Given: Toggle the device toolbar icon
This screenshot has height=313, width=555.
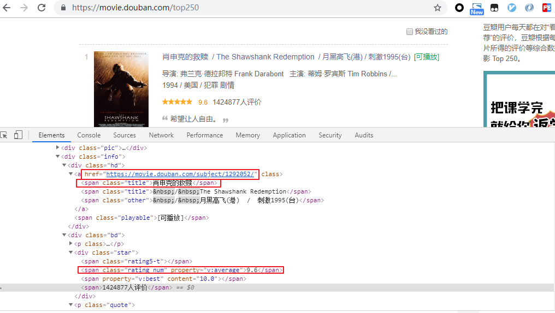Looking at the screenshot, I should click(18, 135).
